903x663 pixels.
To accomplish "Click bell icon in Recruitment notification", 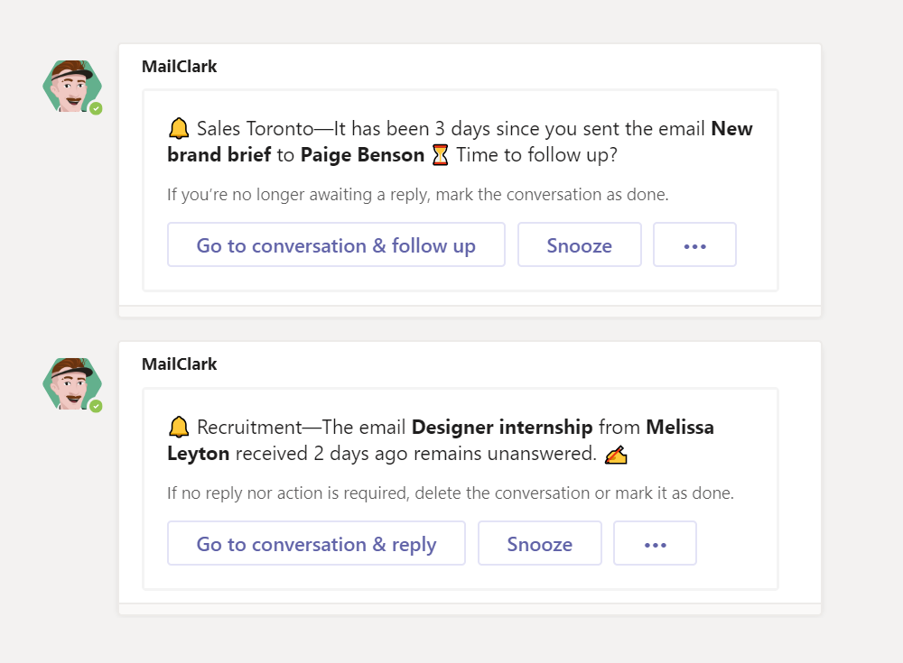I will (179, 427).
